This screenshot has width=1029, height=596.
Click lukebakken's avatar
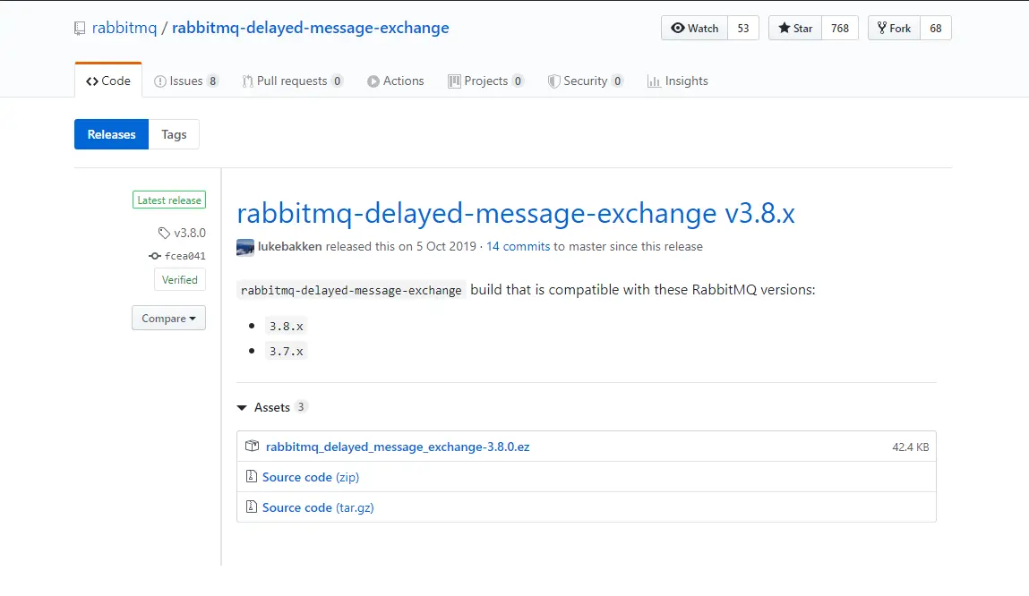[245, 247]
